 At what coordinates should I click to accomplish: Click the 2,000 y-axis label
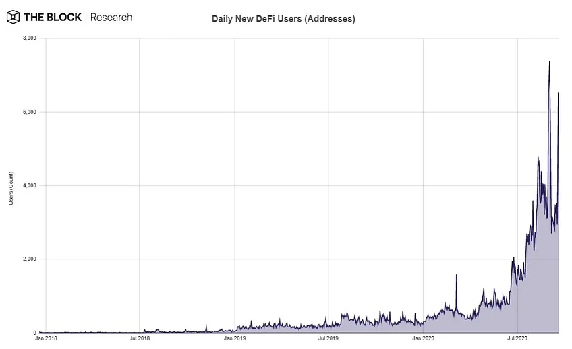(30, 259)
